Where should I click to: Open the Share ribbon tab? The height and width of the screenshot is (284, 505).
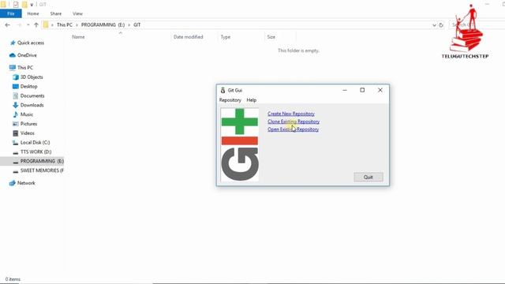[x=56, y=13]
